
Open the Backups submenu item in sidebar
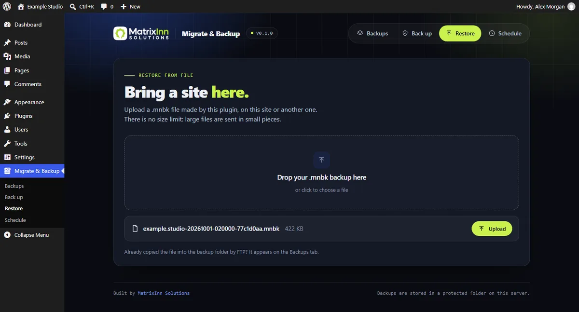[14, 186]
